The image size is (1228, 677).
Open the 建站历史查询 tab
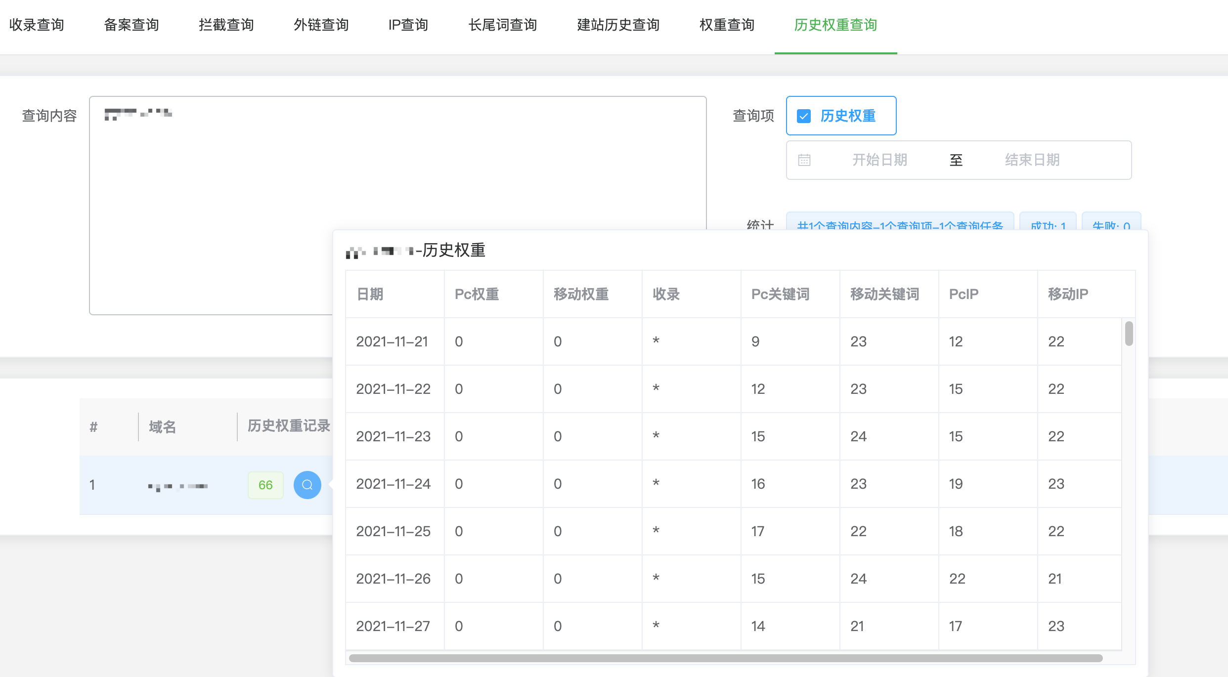pos(618,25)
